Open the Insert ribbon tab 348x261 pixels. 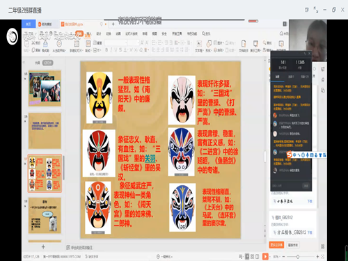pyautogui.click(x=89, y=33)
